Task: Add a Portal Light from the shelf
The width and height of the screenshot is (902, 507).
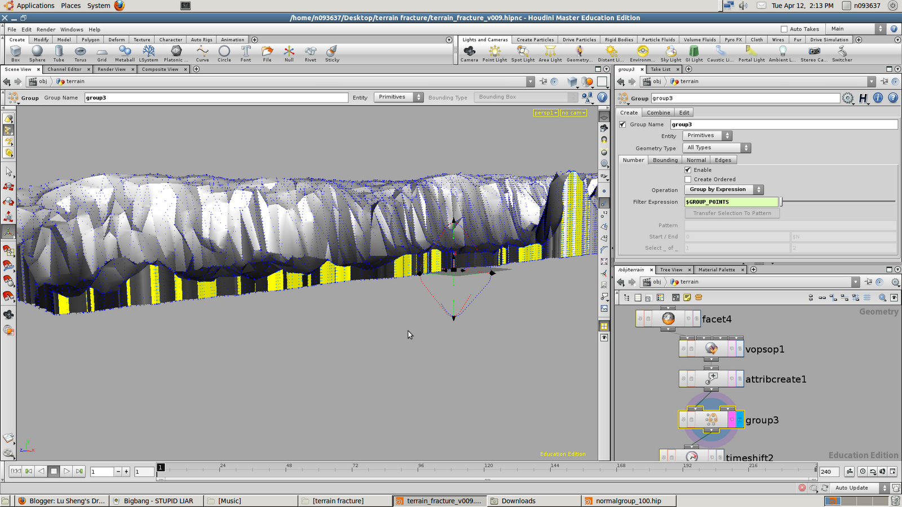Action: tap(752, 54)
